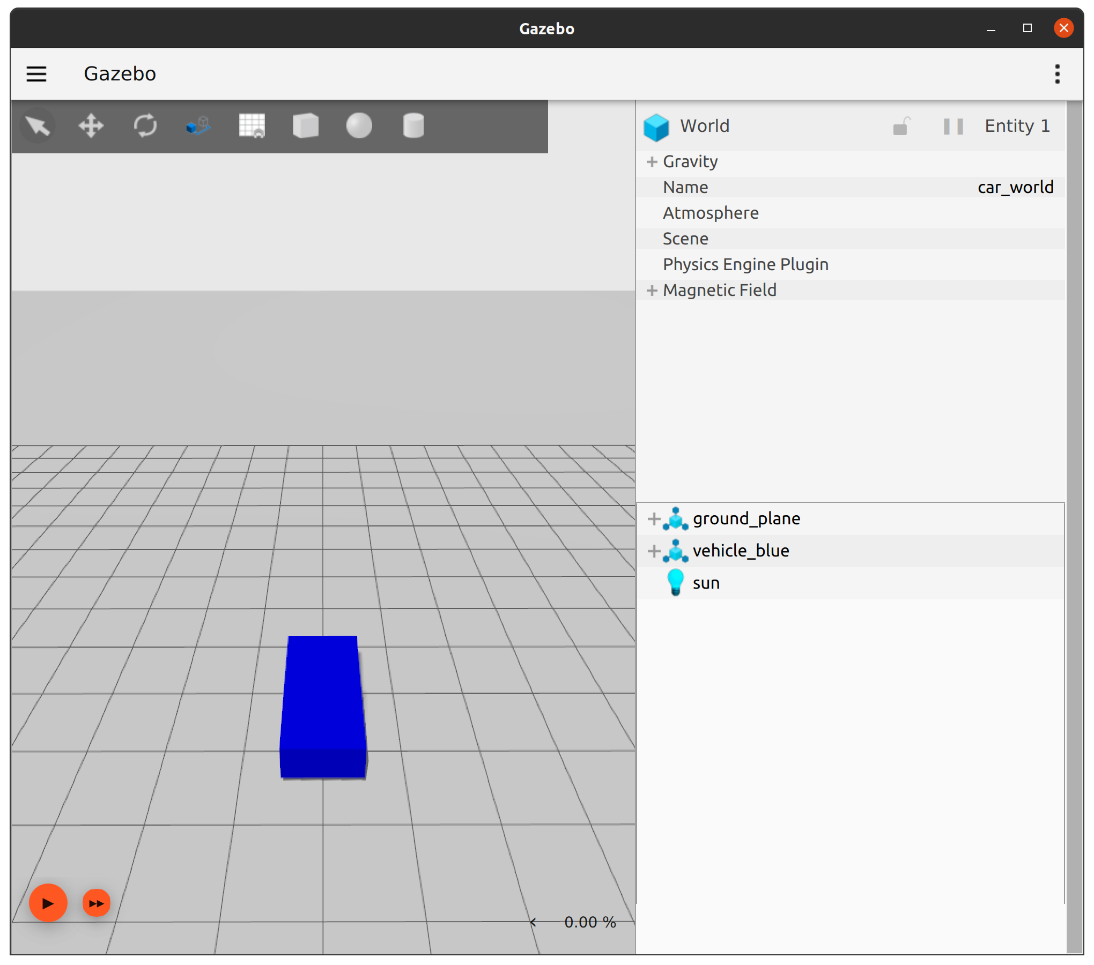Expand the vehicle_blue entity
Screen dimensions: 1094x965
[x=652, y=551]
